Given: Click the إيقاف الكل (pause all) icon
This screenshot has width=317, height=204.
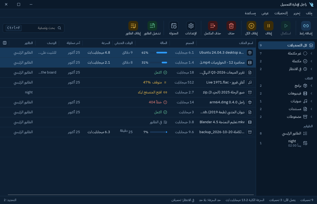Looking at the screenshot, I should click(x=251, y=26).
